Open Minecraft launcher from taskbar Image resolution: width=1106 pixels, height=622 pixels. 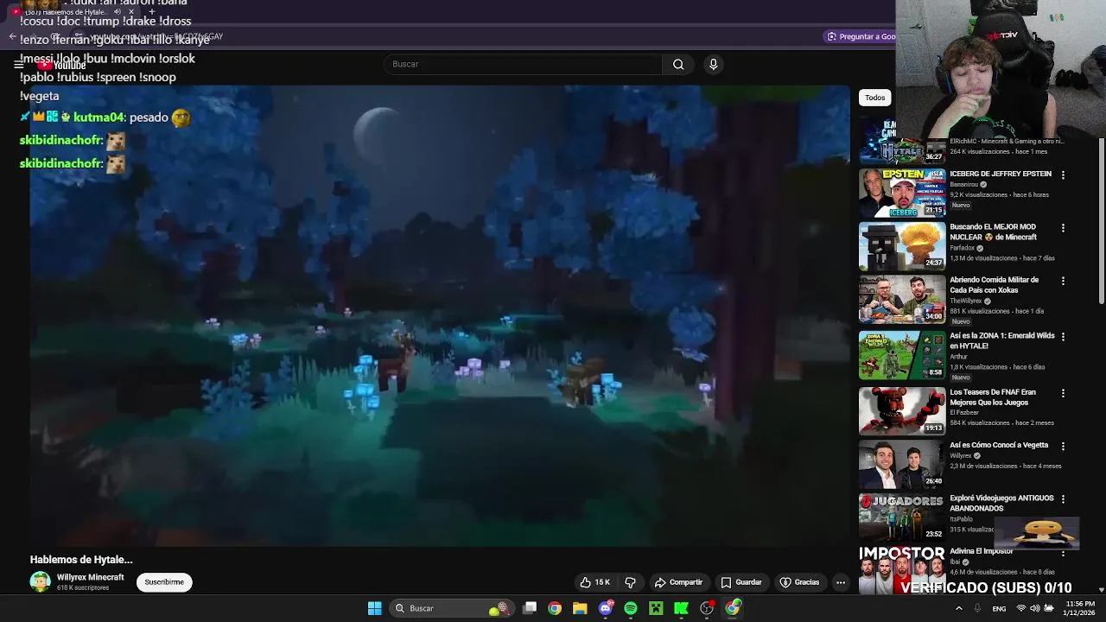656,608
